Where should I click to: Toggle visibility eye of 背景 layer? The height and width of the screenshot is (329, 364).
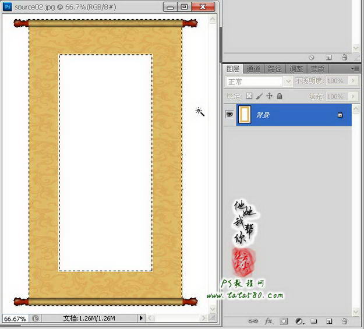tap(229, 115)
